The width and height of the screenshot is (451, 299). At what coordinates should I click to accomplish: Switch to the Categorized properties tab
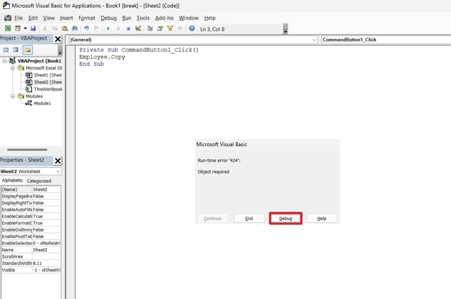click(x=39, y=181)
